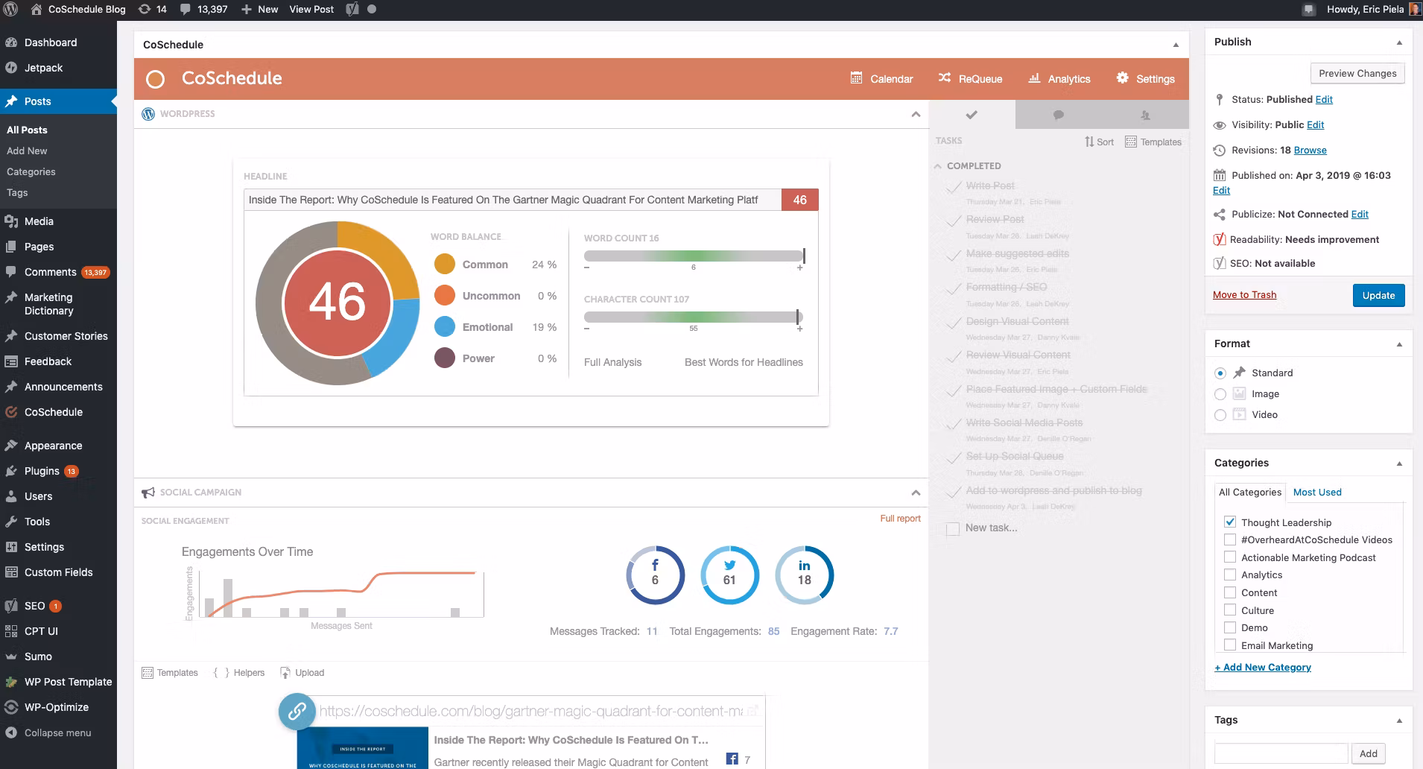The width and height of the screenshot is (1423, 769).
Task: Open the ReQueue panel
Action: [980, 79]
